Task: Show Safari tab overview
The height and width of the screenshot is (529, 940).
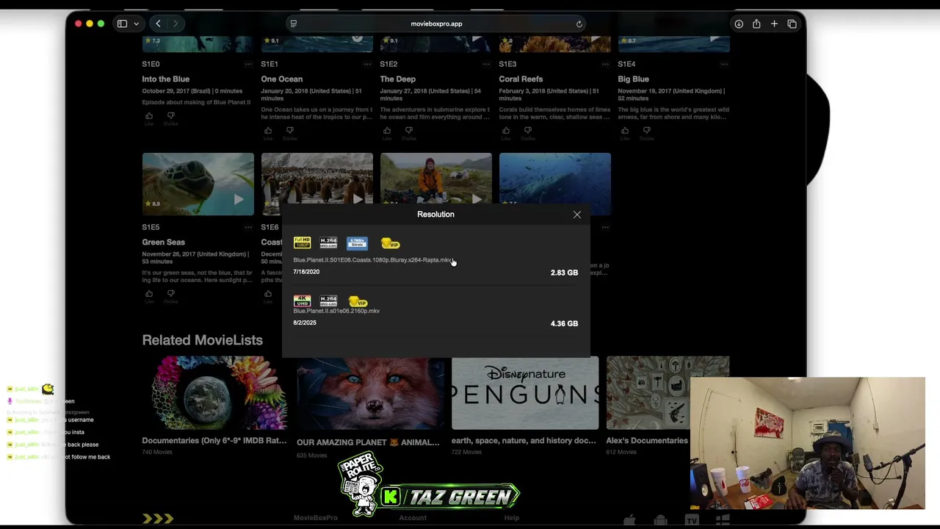Action: [x=792, y=24]
